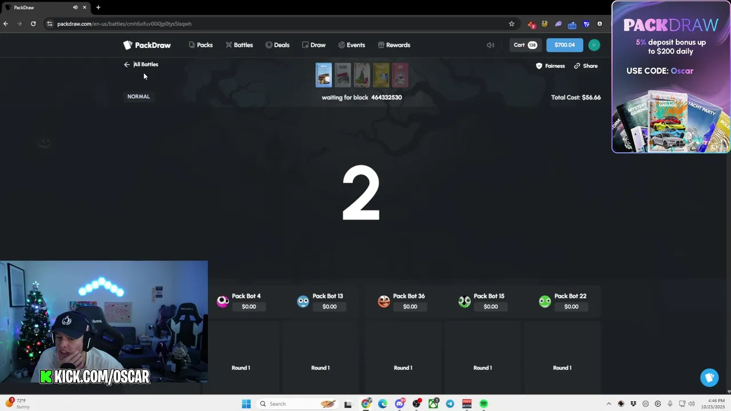Open Spotify from the taskbar

484,404
